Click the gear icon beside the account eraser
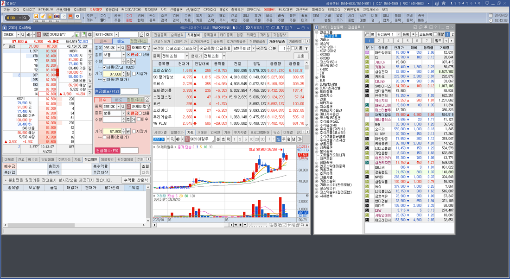The height and width of the screenshot is (279, 510). [x=147, y=34]
